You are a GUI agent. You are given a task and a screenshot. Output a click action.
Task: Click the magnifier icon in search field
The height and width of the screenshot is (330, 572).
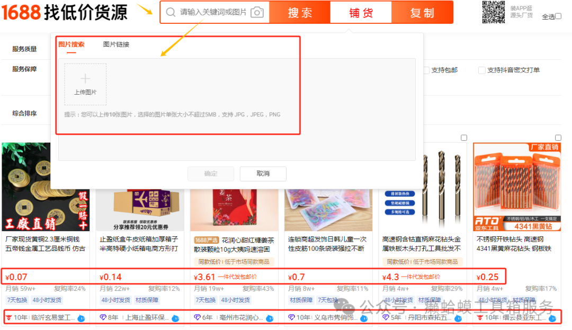(171, 12)
